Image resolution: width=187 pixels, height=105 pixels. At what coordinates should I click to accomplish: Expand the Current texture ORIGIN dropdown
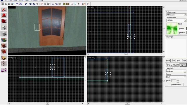pos(185,20)
